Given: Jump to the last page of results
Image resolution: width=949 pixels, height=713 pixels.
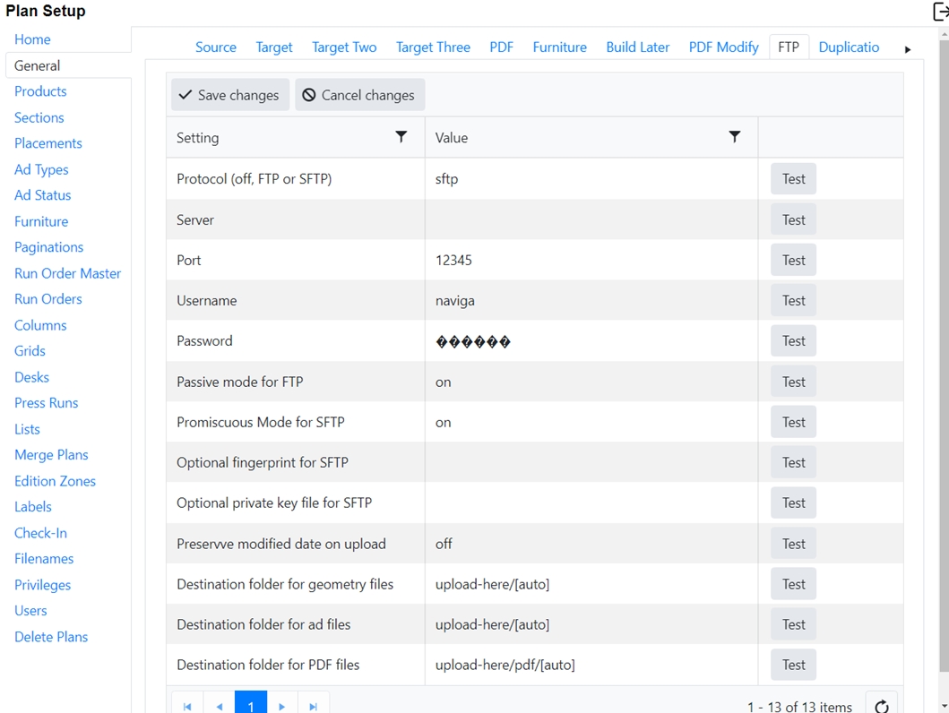Looking at the screenshot, I should 314,706.
